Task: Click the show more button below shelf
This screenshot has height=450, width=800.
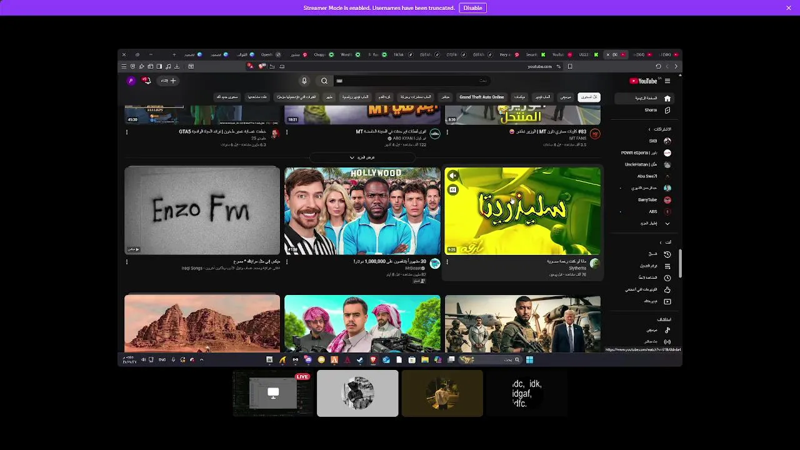Action: pos(362,157)
